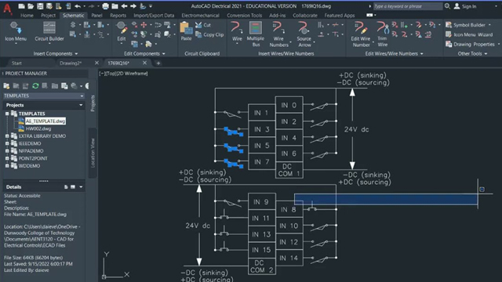Viewport: 502px width, 282px height.
Task: Open Drawing Properties
Action: coord(471,44)
